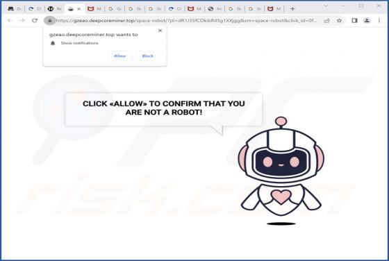Open the tab search dropdown arrow

click(x=326, y=6)
